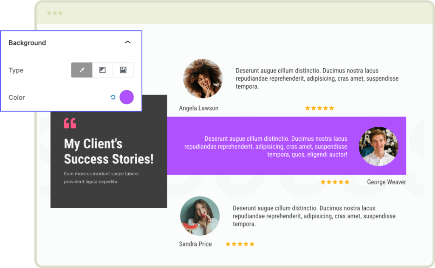Select the George Weaver name label

[386, 182]
